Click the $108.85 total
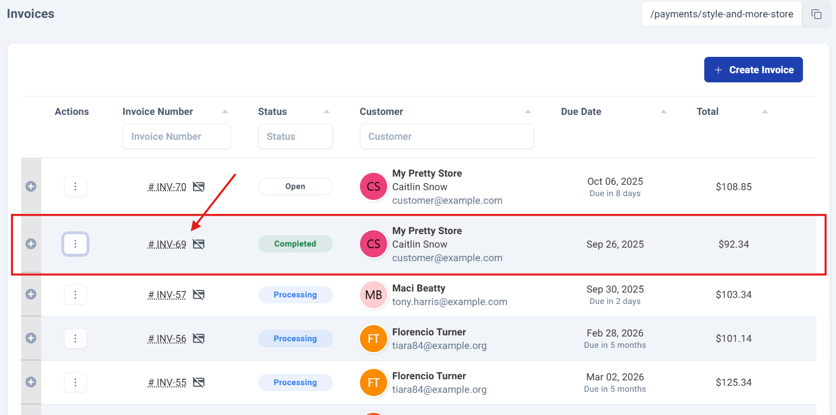The width and height of the screenshot is (836, 415). (x=734, y=187)
